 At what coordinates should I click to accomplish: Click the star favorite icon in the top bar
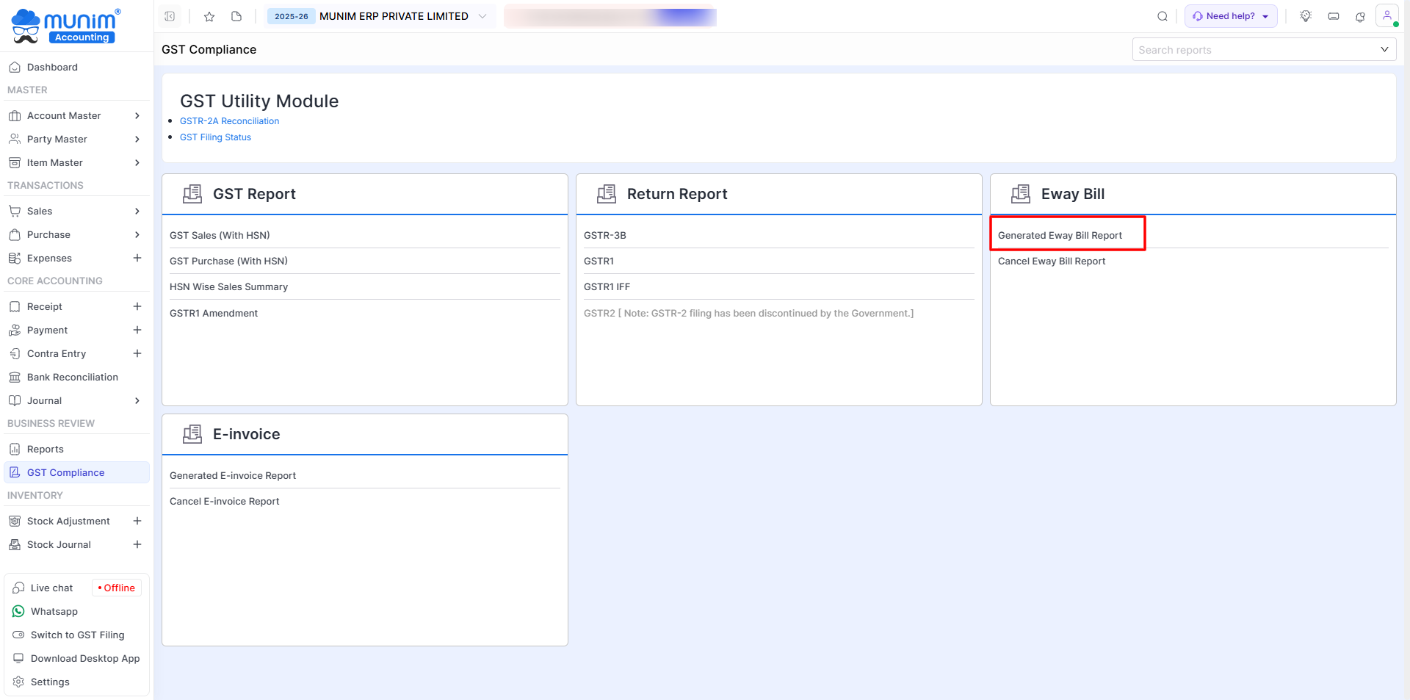(x=209, y=16)
